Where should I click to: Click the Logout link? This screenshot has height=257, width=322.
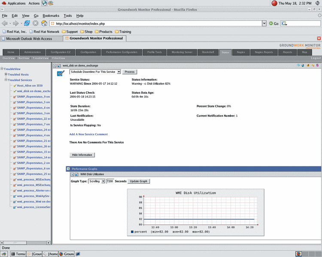click(316, 58)
